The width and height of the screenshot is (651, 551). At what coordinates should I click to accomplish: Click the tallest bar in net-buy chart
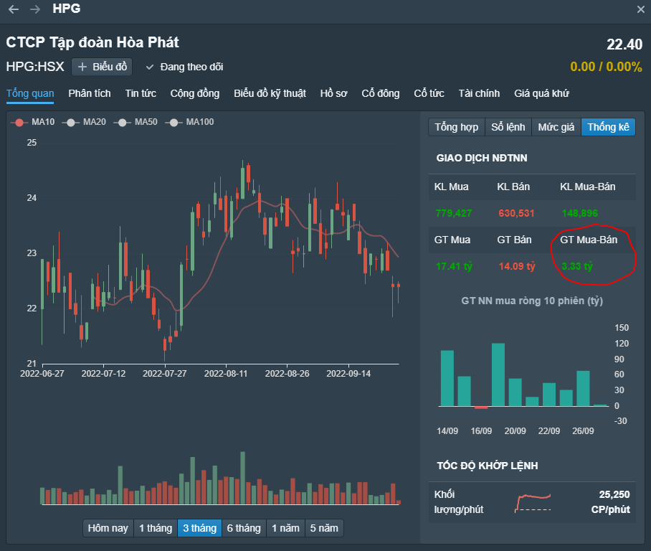tap(498, 375)
